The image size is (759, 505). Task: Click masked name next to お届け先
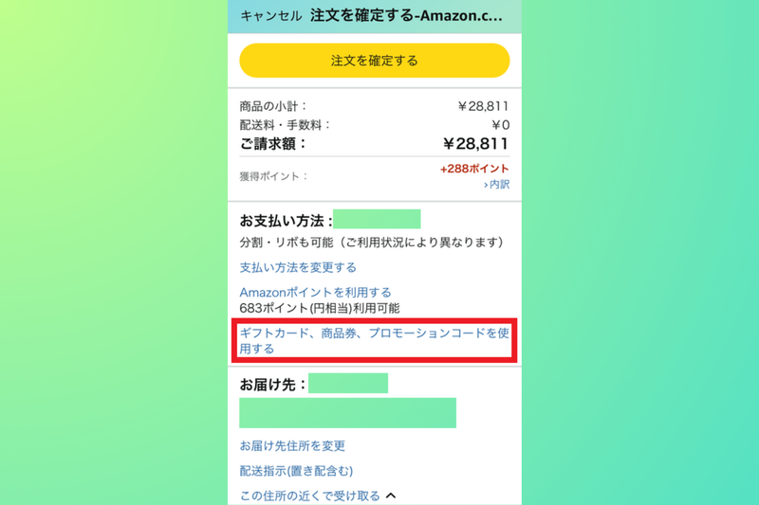[x=348, y=384]
